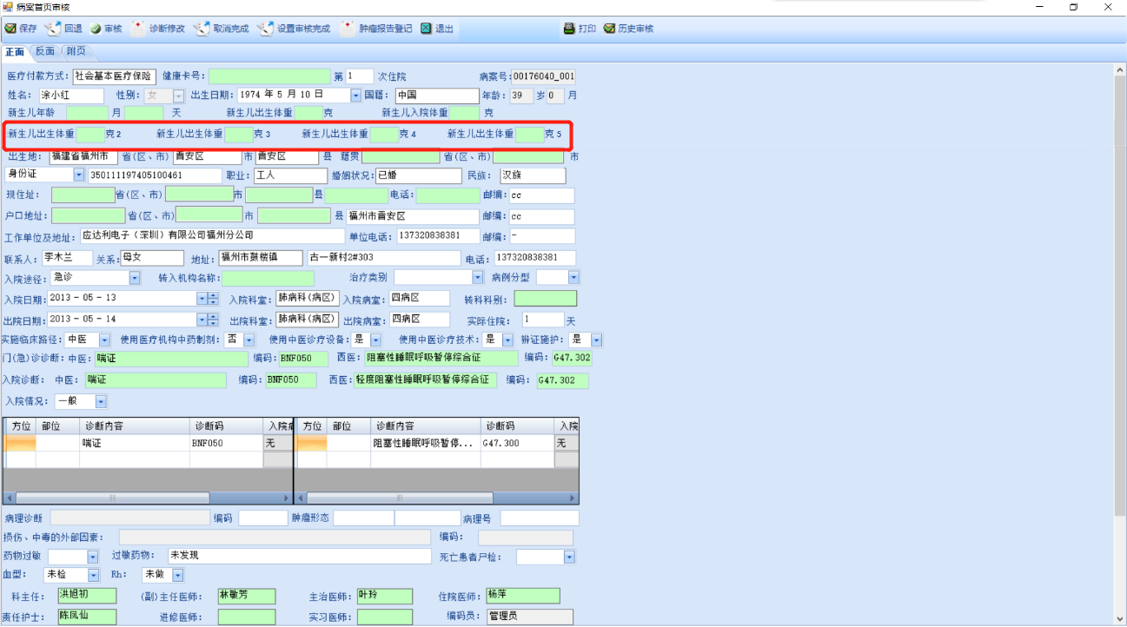The height and width of the screenshot is (627, 1127).
Task: Click the 职业 field showing 工人
Action: point(290,175)
